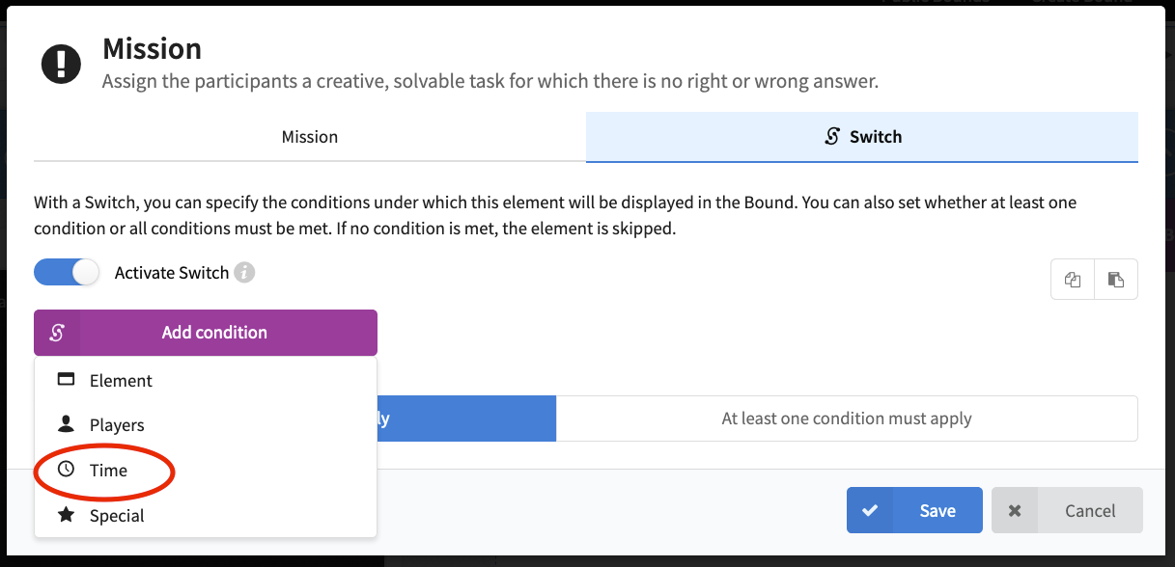This screenshot has height=567, width=1175.
Task: Click the window icon for Element
Action: (66, 380)
